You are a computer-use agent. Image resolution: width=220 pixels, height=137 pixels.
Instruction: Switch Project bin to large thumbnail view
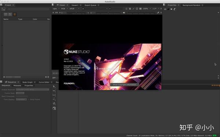(5, 14)
